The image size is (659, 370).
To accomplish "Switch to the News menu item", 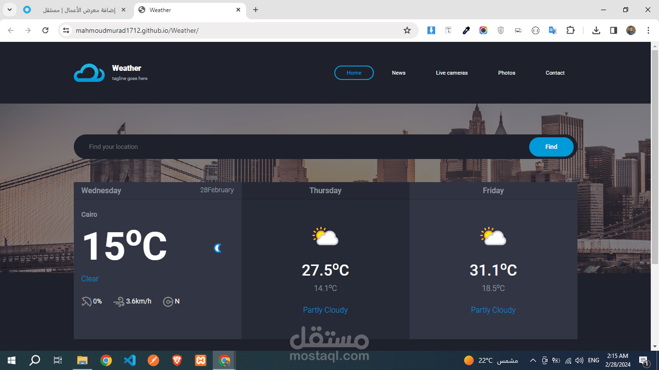I will pos(398,73).
